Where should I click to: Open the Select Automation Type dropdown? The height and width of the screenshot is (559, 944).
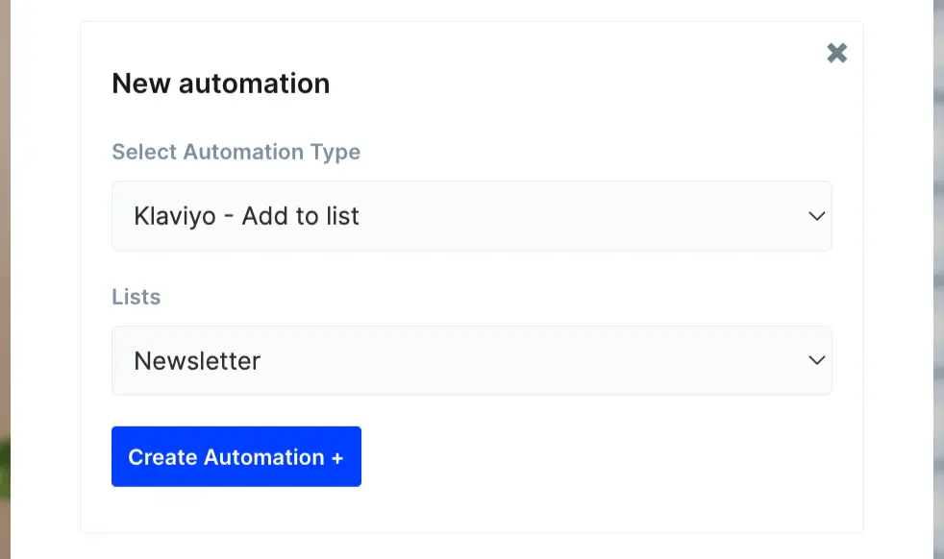tap(471, 216)
